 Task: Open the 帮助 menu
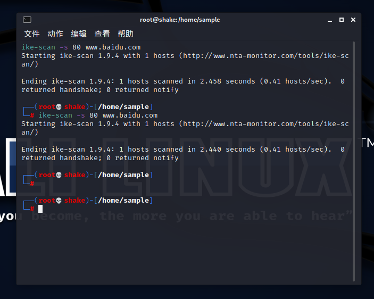click(126, 34)
